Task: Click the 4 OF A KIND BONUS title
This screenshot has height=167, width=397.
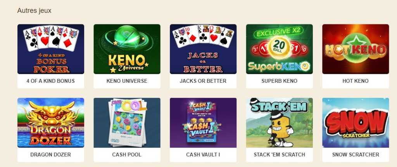Action: click(x=51, y=81)
